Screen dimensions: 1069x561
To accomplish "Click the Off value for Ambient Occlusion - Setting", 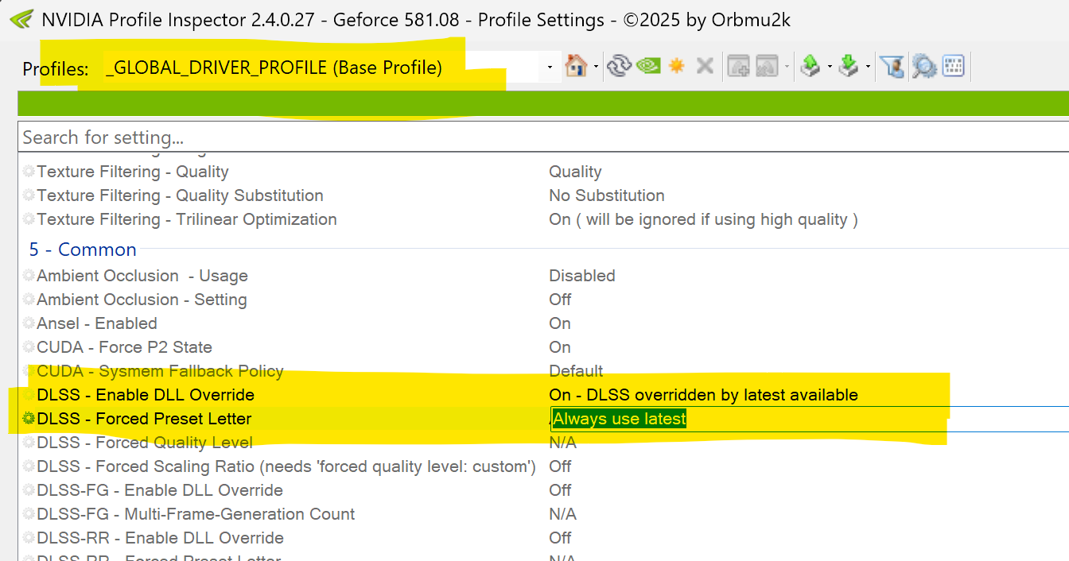I will point(560,300).
